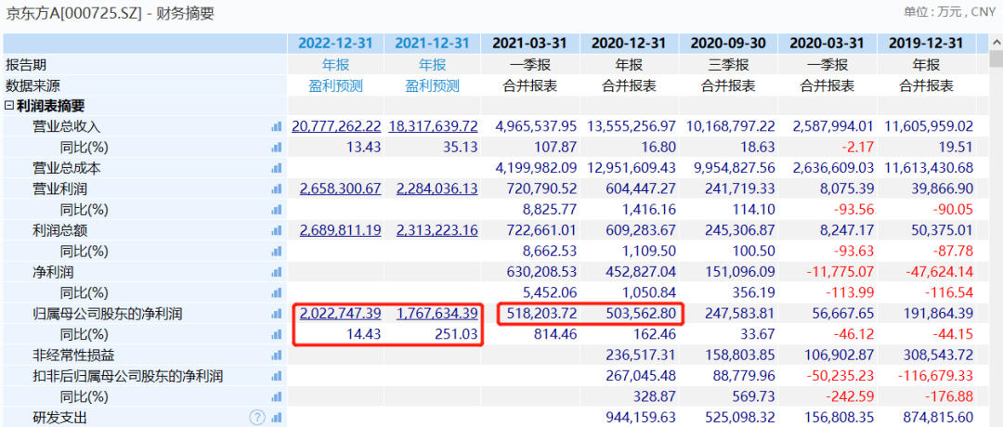Open forecast operating profit 2,284,036.13
This screenshot has height=427, width=1003.
(x=437, y=189)
